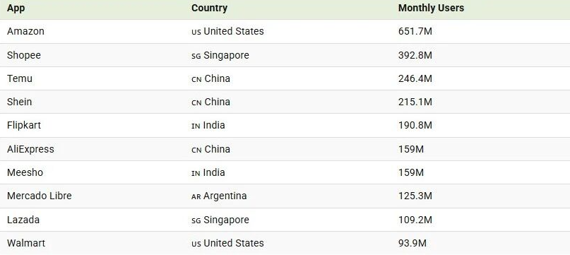Image resolution: width=570 pixels, height=255 pixels.
Task: Click the Mercado Libre entry
Action: point(40,196)
